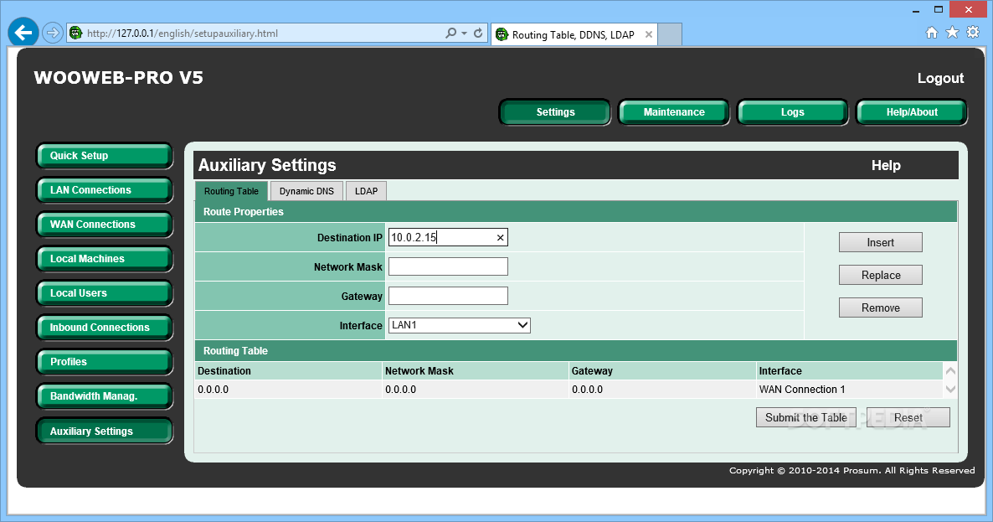Image resolution: width=993 pixels, height=522 pixels.
Task: Go to the browser home page icon
Action: click(x=932, y=33)
